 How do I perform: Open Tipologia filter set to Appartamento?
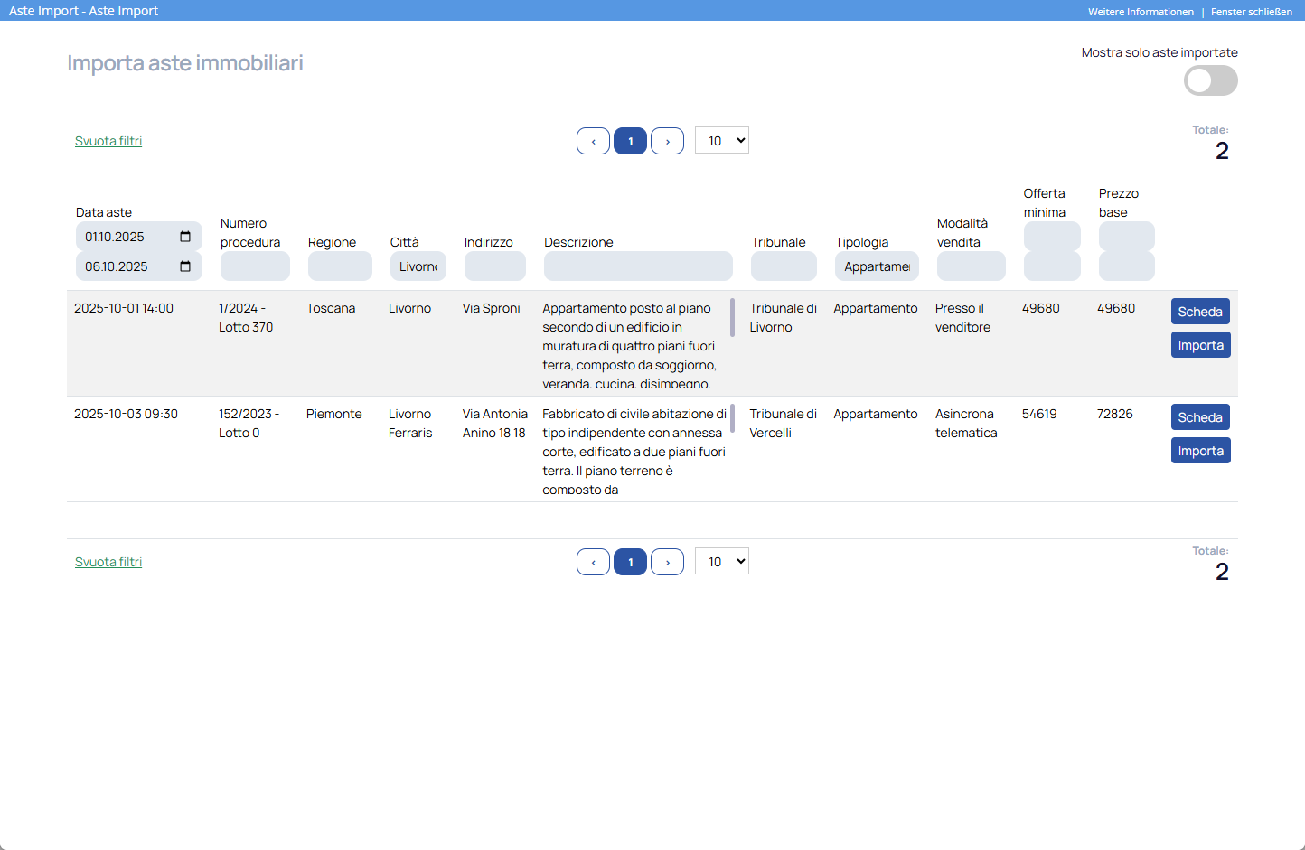(876, 266)
